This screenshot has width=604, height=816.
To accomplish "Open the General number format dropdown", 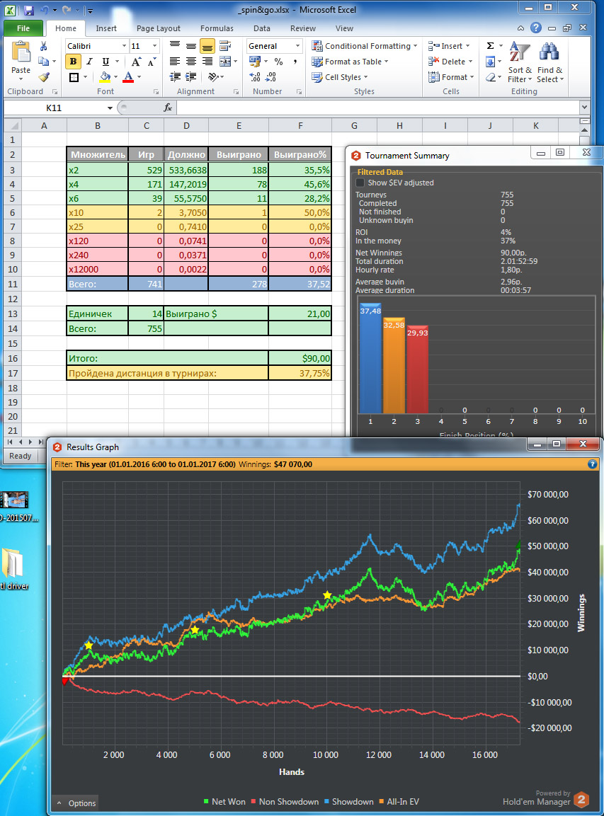I will [x=297, y=46].
